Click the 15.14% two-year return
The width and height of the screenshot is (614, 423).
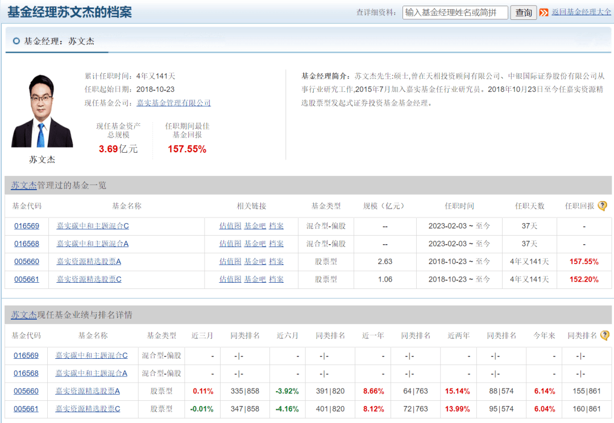[x=457, y=391]
